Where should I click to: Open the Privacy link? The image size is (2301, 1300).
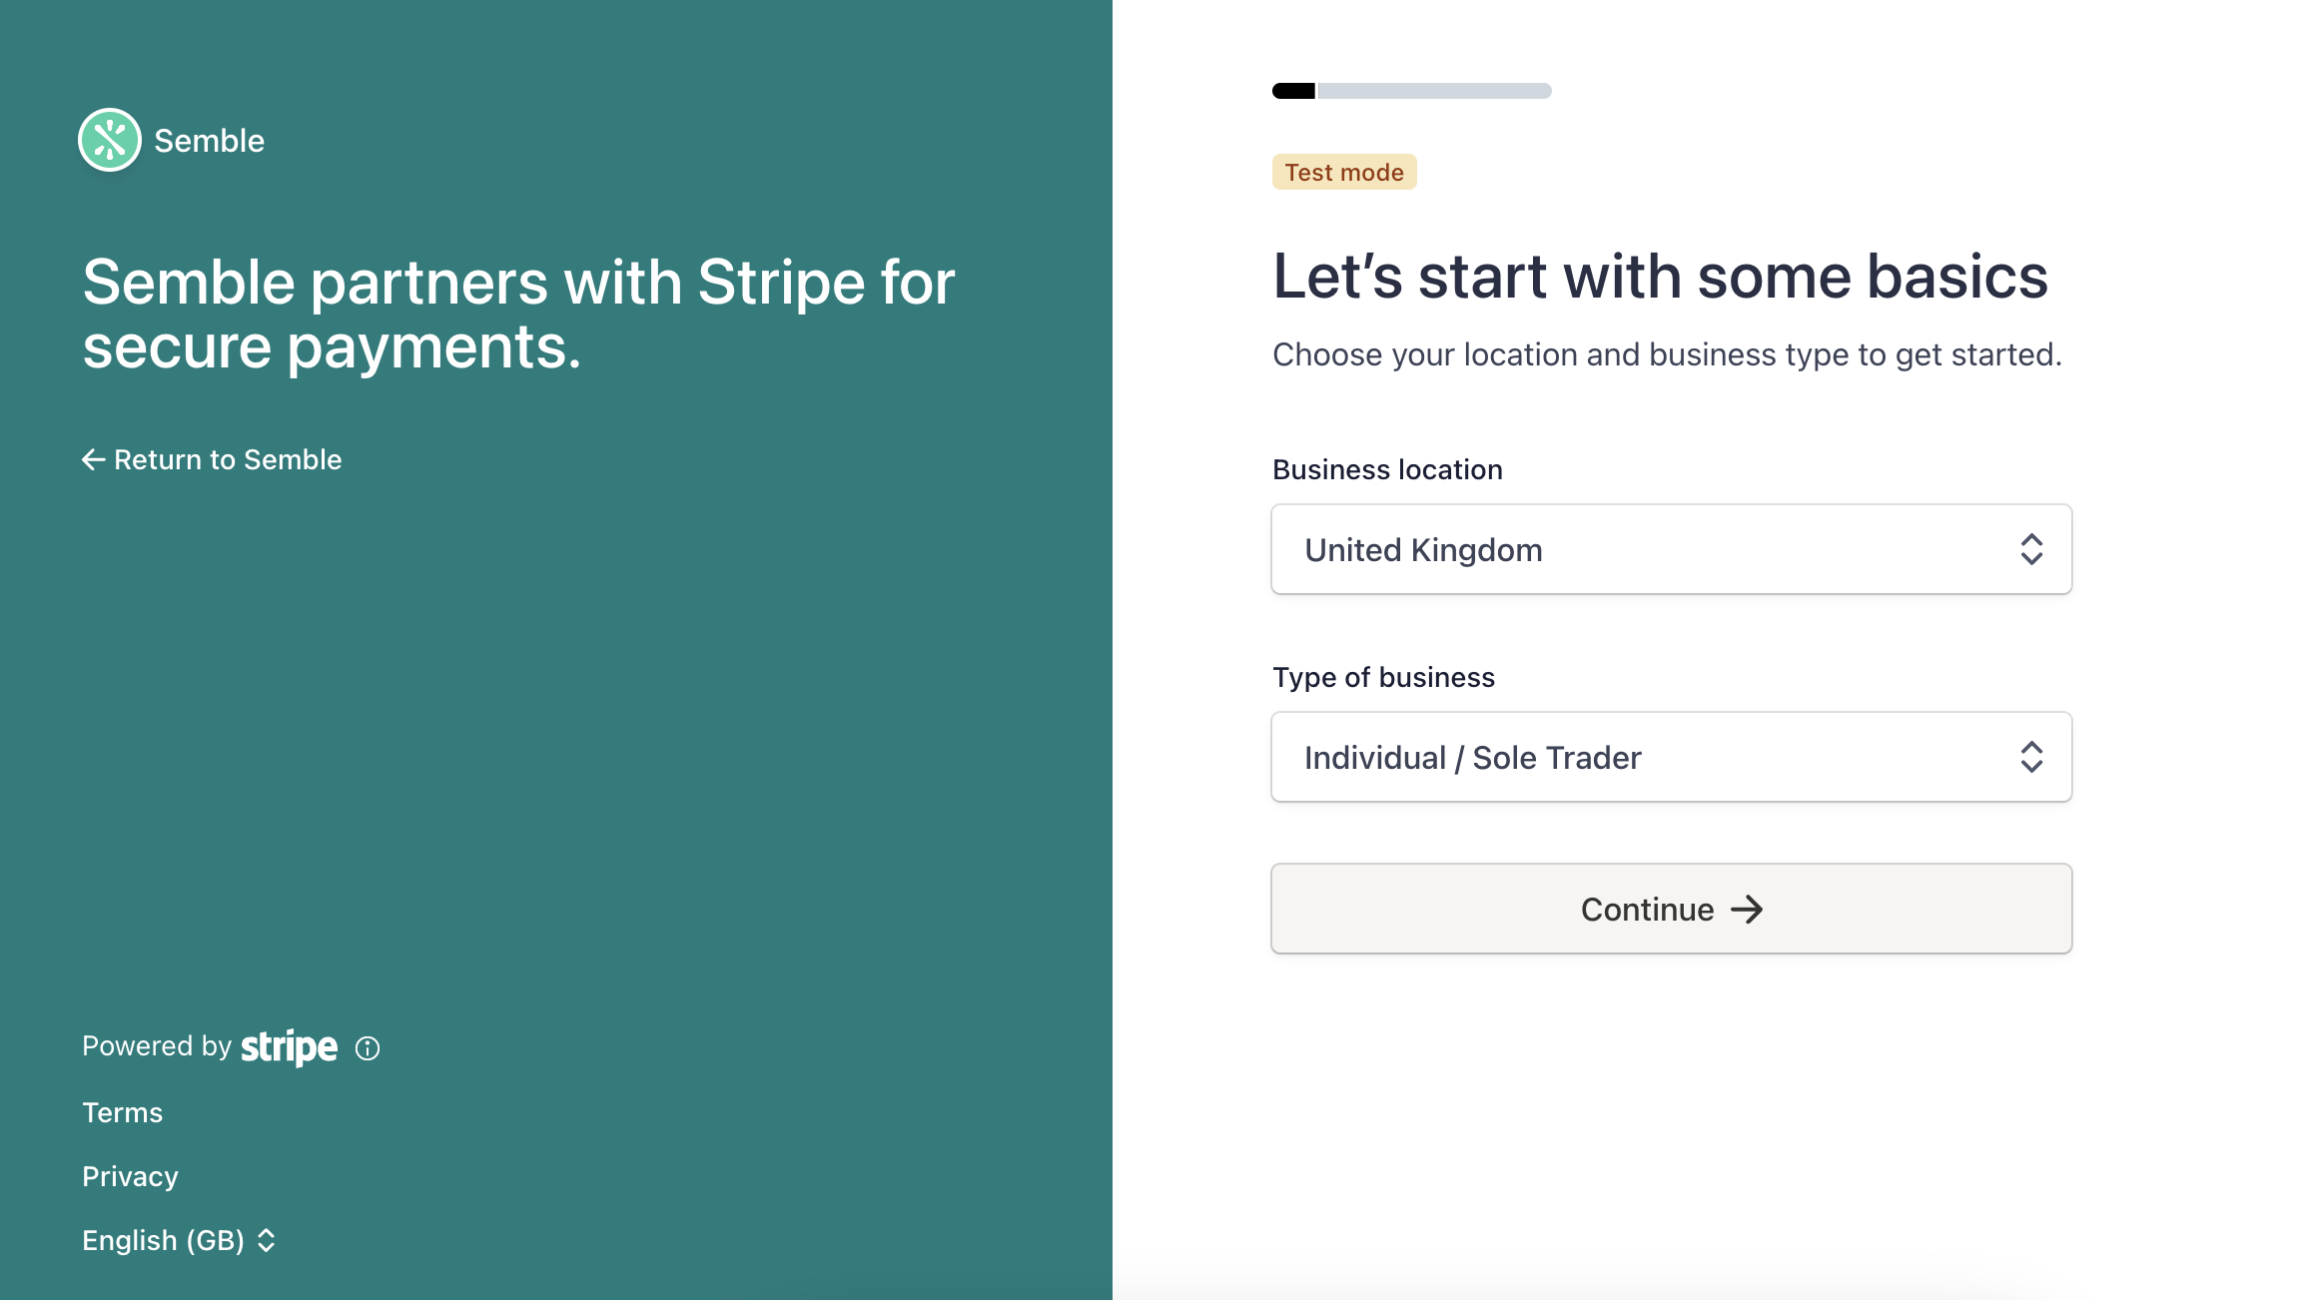coord(130,1176)
